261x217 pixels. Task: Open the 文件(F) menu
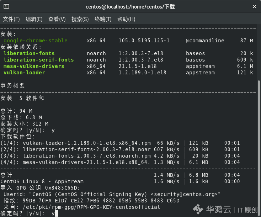[11, 19]
